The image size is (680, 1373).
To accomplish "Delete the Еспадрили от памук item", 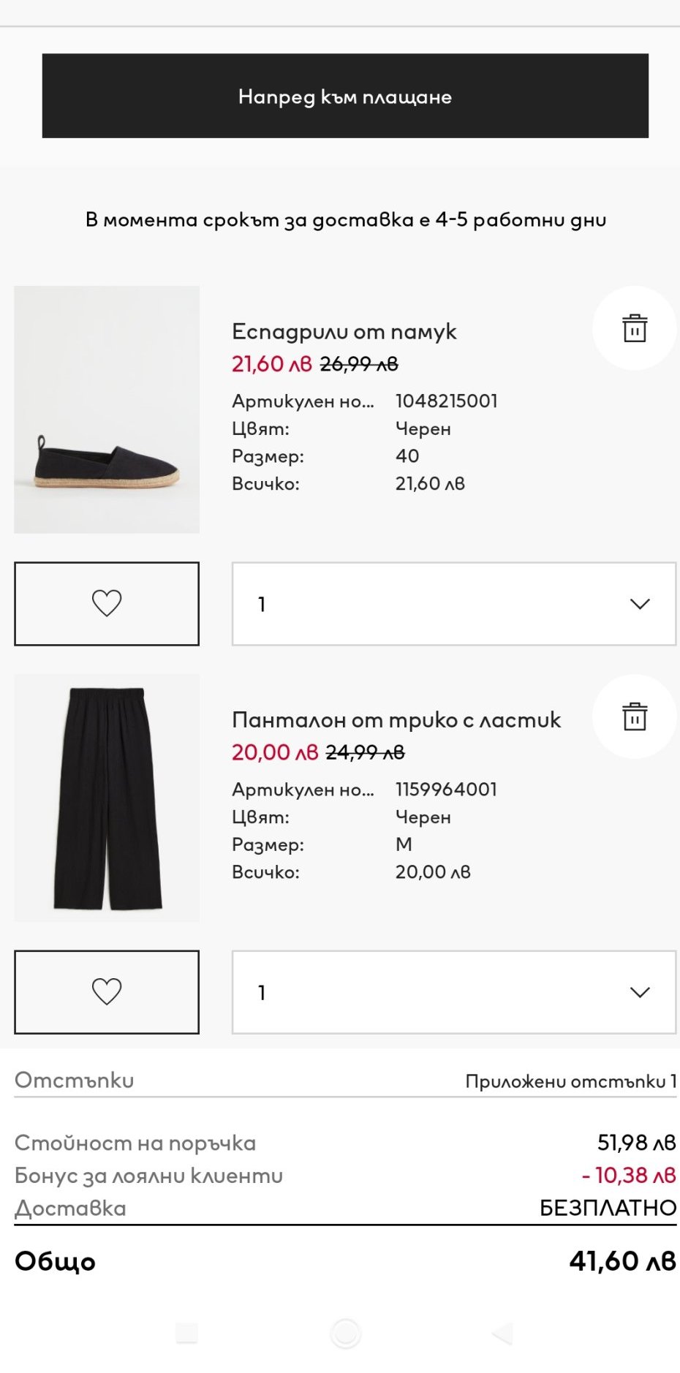I will [x=634, y=328].
